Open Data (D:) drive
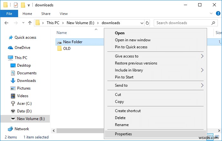 pos(24,111)
